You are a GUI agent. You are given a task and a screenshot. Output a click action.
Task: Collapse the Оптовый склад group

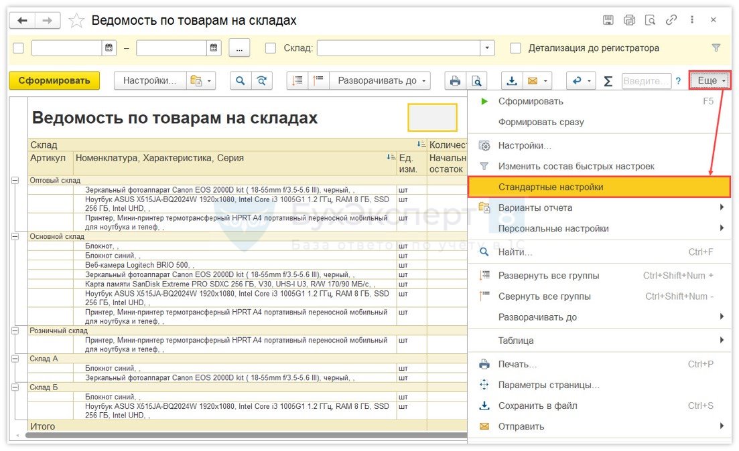(x=15, y=181)
